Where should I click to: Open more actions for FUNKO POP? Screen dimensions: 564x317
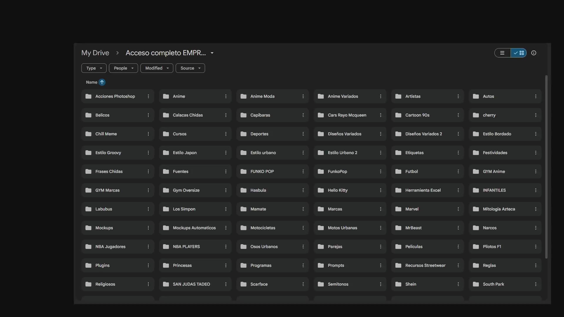coord(303,171)
